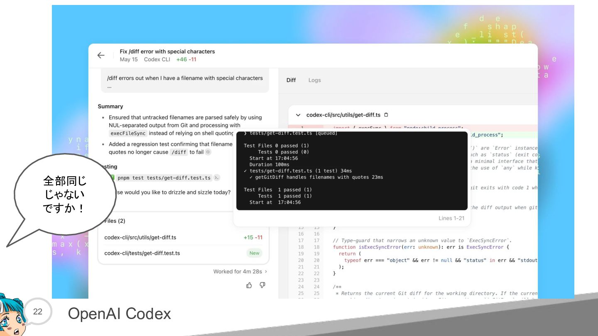This screenshot has width=598, height=336.
Task: Open the citation icon after "to fail"
Action: pyautogui.click(x=208, y=152)
